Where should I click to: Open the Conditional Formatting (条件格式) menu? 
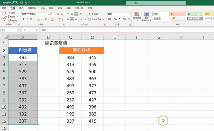click(x=137, y=16)
